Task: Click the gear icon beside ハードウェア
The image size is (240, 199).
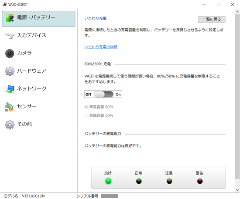Action: 10,71
